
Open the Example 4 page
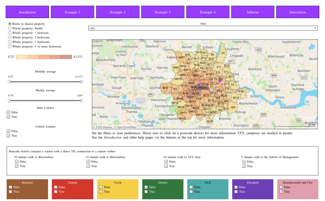point(208,12)
